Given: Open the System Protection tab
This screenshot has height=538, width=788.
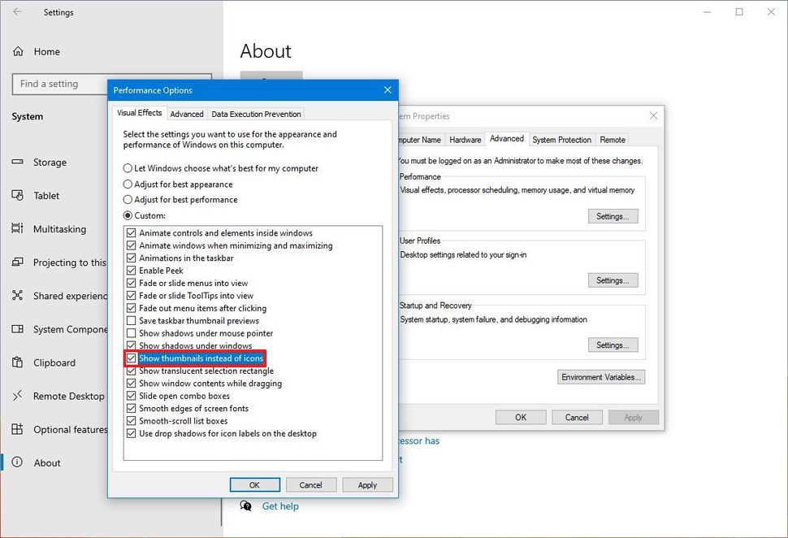Looking at the screenshot, I should click(561, 139).
